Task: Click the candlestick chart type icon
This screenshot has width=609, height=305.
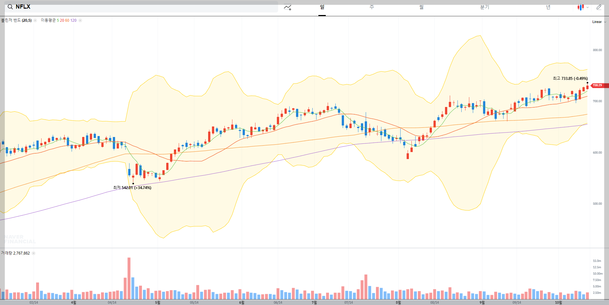Action: point(581,7)
